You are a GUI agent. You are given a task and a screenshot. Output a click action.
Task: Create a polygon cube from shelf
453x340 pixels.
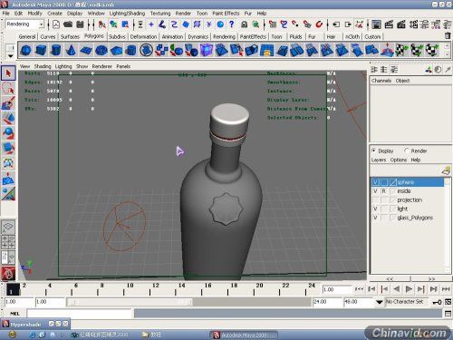point(41,50)
